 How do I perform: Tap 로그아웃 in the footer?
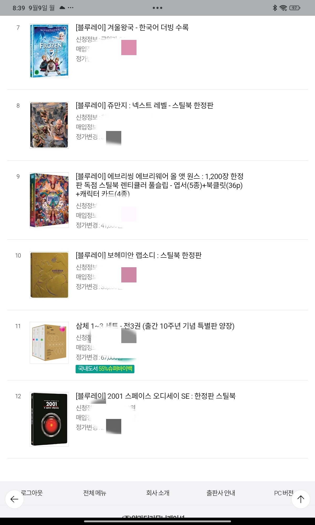coord(32,493)
